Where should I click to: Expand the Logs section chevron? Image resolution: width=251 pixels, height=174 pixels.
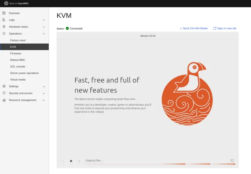pos(44,20)
